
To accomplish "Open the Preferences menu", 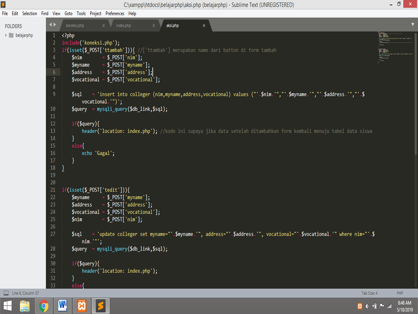I will [115, 13].
